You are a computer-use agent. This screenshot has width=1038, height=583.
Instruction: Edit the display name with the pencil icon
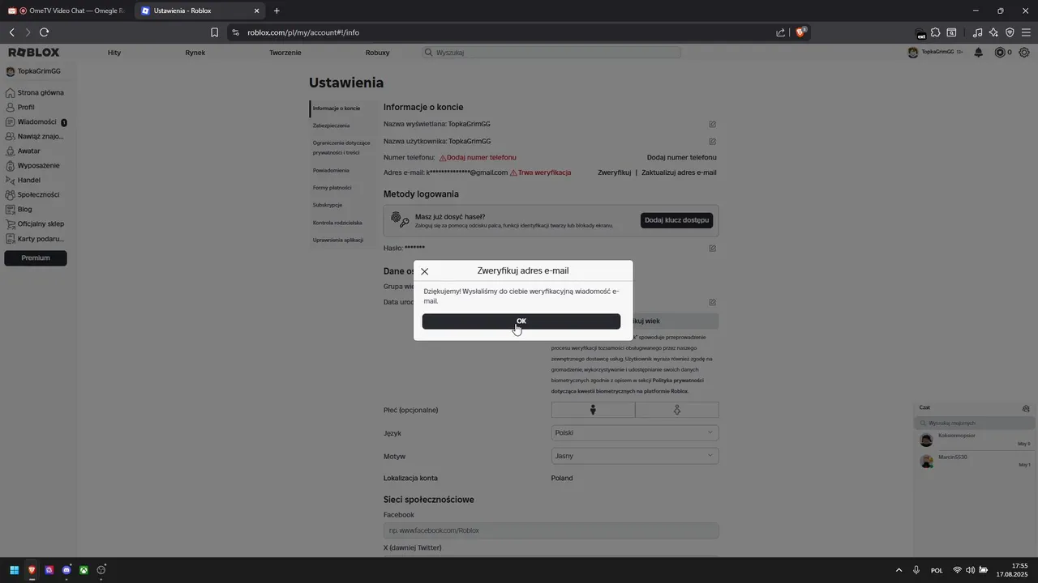pyautogui.click(x=712, y=124)
